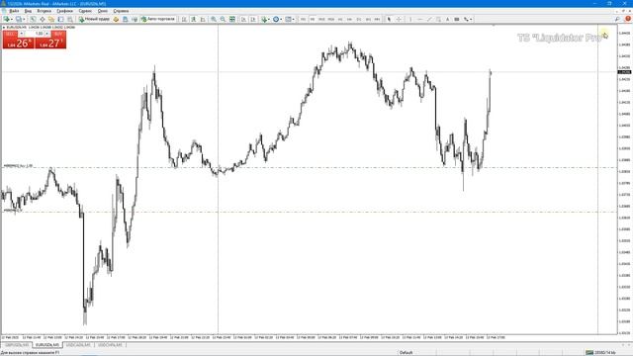Open the red notification icon

pos(628,19)
